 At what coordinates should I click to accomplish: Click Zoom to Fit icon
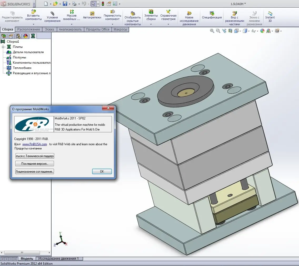[x=212, y=31]
